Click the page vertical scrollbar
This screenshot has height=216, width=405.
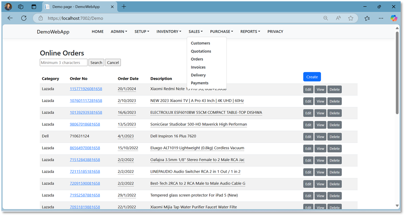[397, 73]
